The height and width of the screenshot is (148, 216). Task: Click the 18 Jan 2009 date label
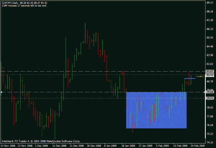coord(128,146)
